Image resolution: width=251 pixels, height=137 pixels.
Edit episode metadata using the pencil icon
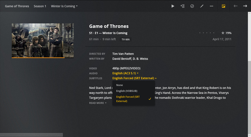click(x=202, y=6)
